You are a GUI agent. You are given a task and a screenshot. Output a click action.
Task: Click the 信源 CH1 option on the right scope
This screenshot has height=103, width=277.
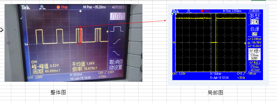pyautogui.click(x=254, y=31)
